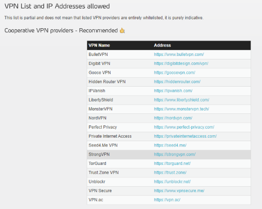This screenshot has width=262, height=209.
Task: Click the thumbs-up emoji beside Recommended
Action: [122, 31]
